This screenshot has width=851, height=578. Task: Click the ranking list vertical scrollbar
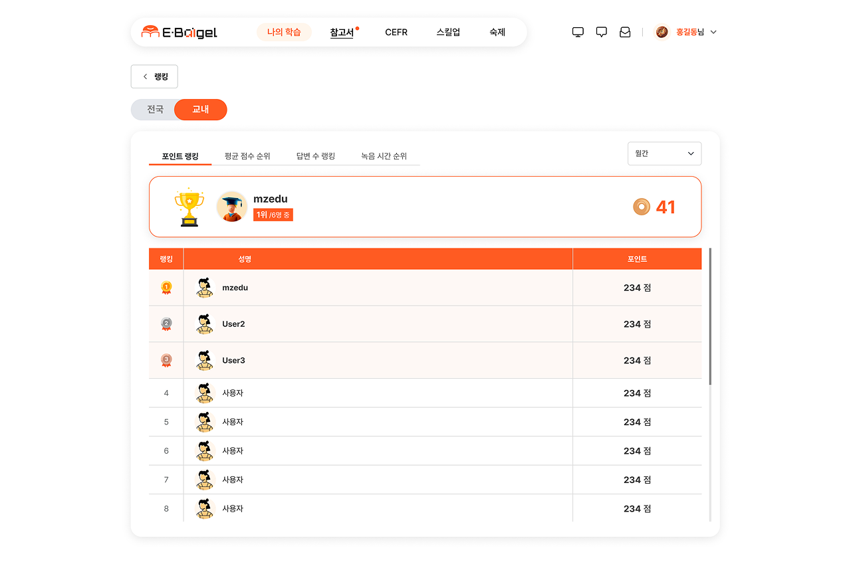(x=710, y=316)
